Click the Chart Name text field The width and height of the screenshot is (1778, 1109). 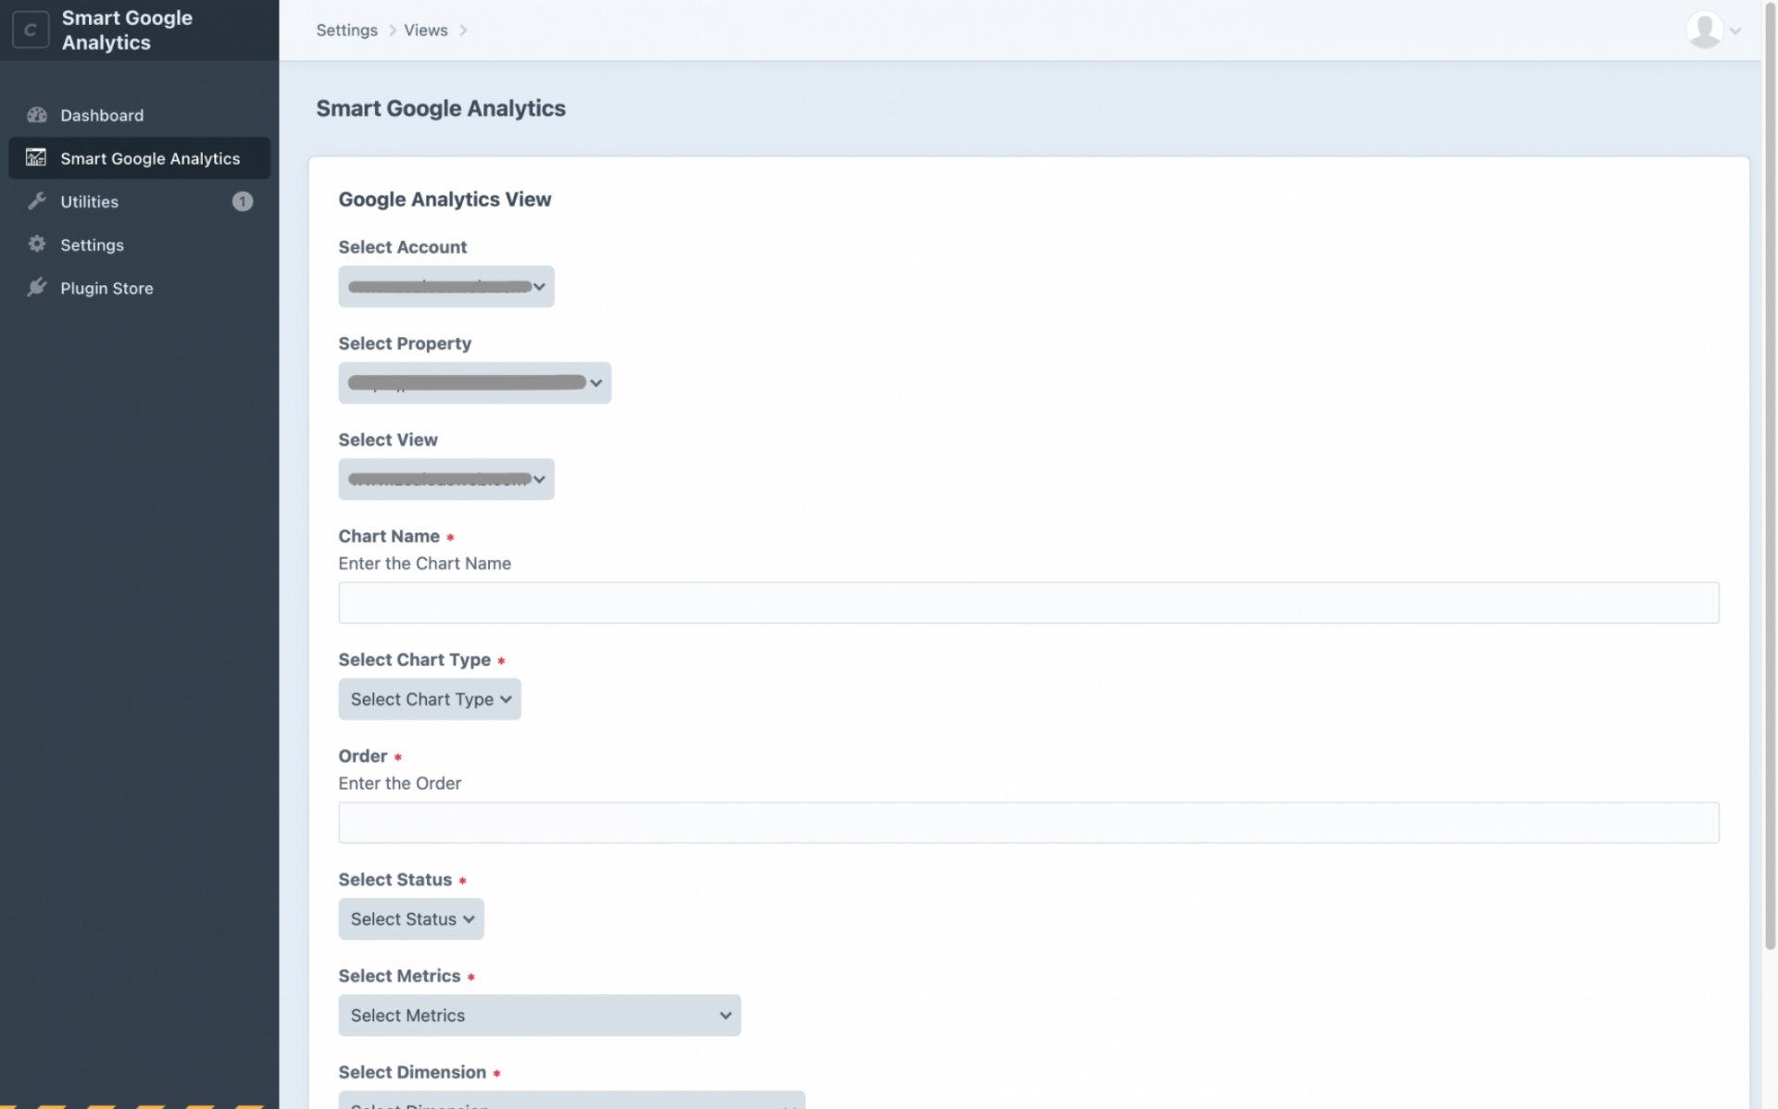(1028, 603)
